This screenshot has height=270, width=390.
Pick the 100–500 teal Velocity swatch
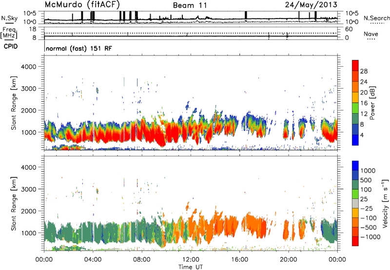355,185
